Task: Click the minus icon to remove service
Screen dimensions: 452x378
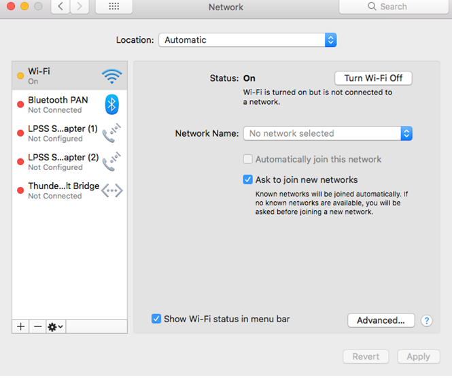Action: (x=38, y=326)
